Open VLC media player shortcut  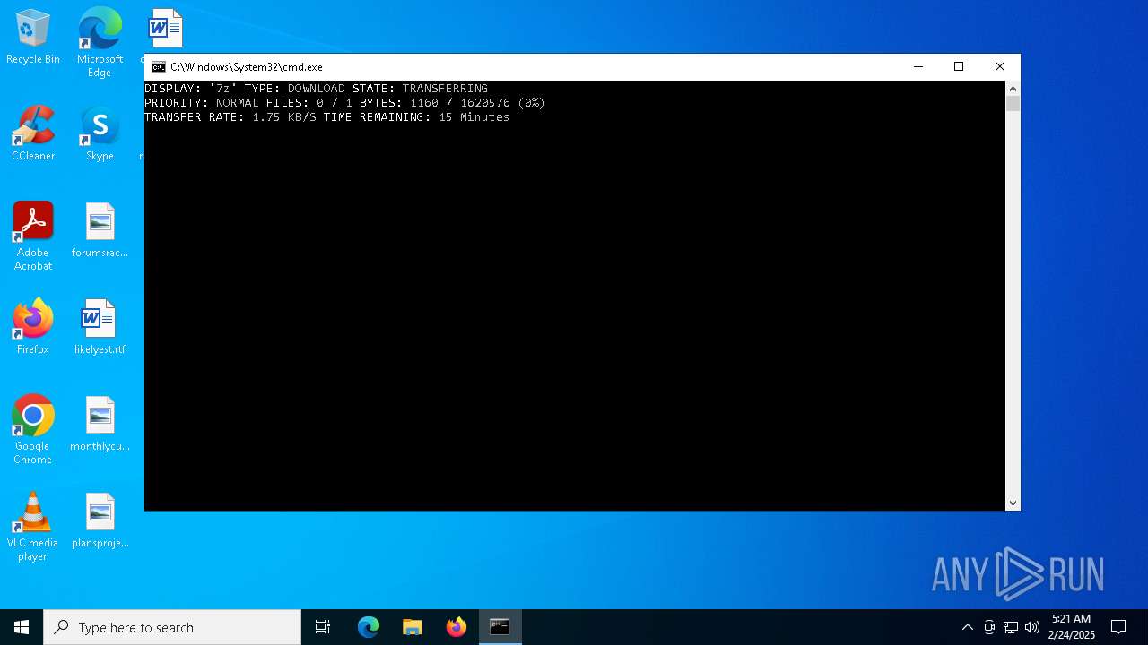click(x=33, y=527)
